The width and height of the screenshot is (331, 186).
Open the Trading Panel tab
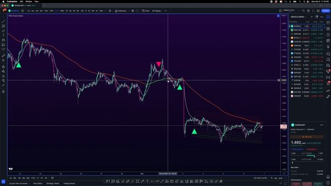click(69, 183)
